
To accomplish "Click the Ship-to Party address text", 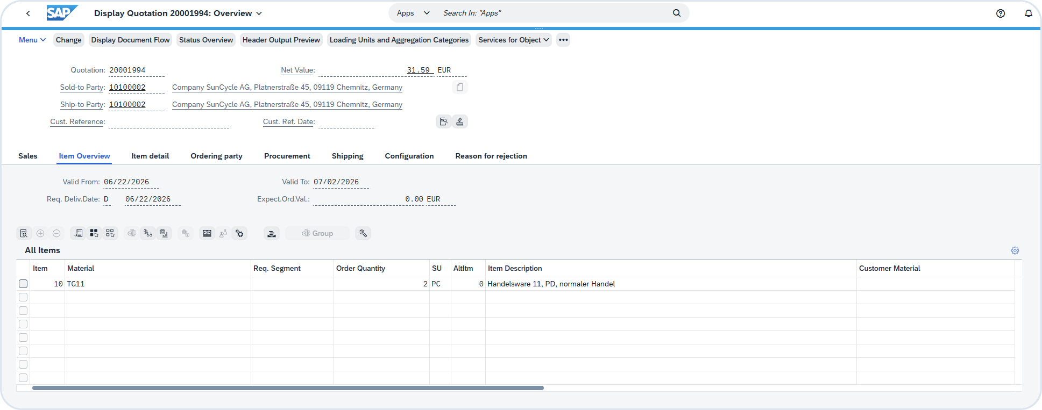I will pyautogui.click(x=287, y=104).
